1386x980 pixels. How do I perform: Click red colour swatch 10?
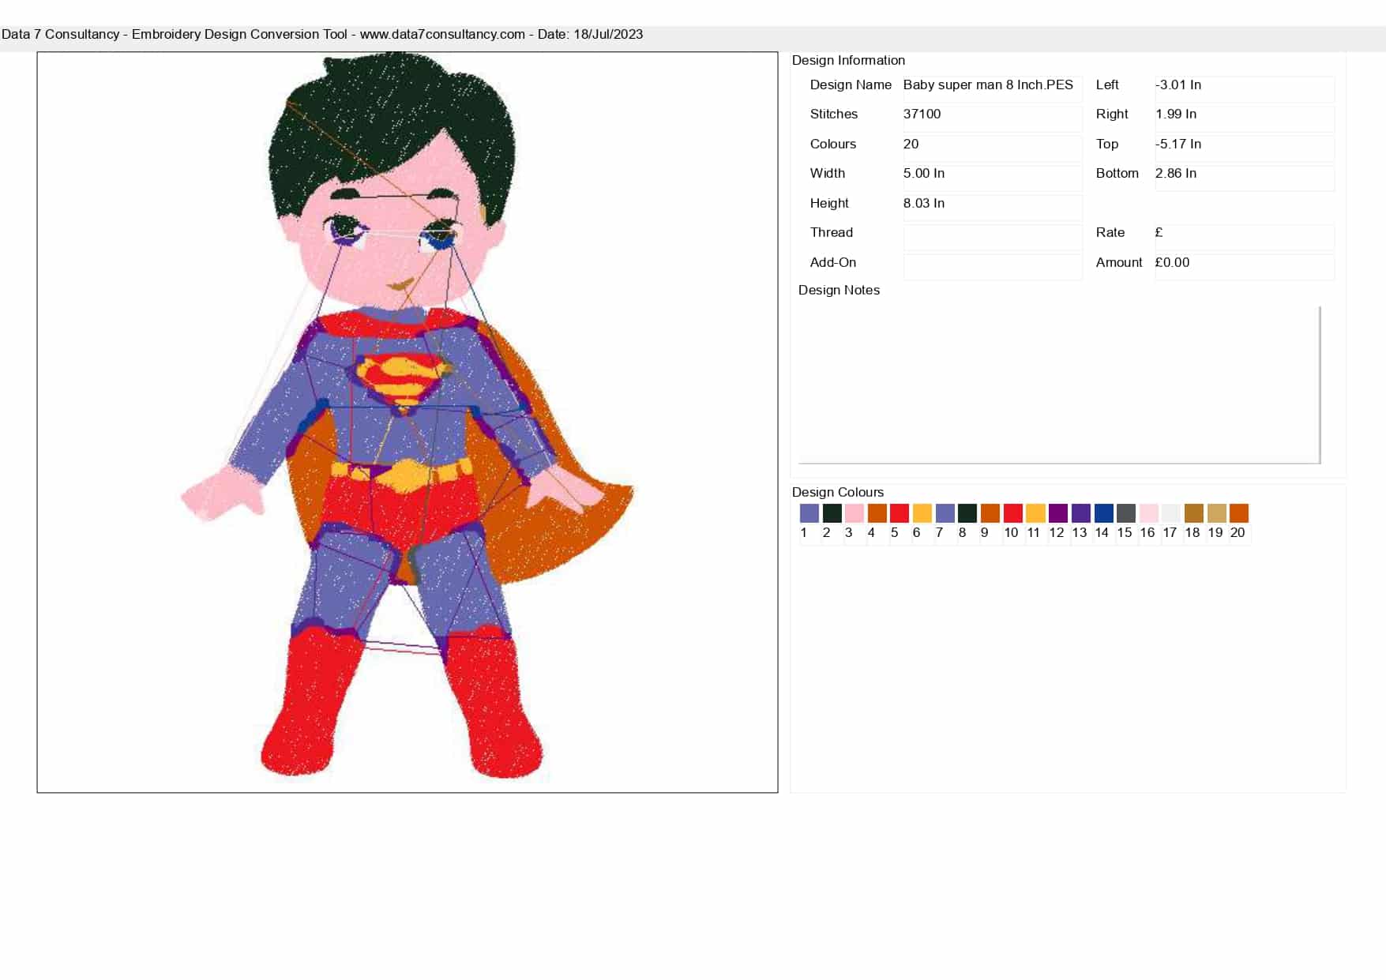1012,513
